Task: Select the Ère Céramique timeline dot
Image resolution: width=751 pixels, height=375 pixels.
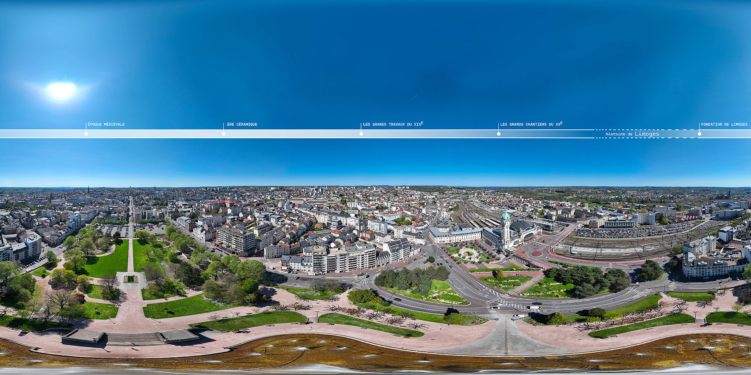Action: tap(224, 134)
